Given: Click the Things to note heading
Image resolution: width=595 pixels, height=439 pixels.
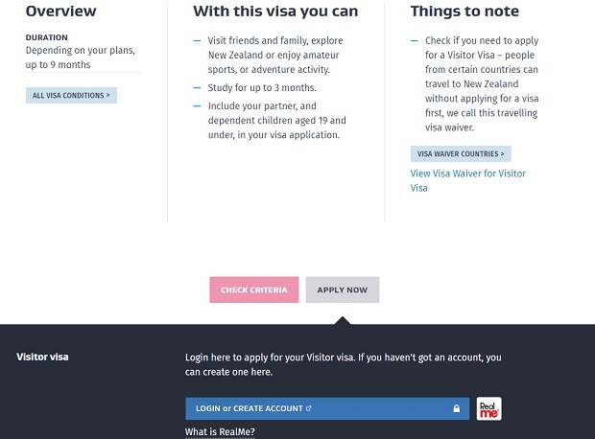Looking at the screenshot, I should [x=464, y=12].
